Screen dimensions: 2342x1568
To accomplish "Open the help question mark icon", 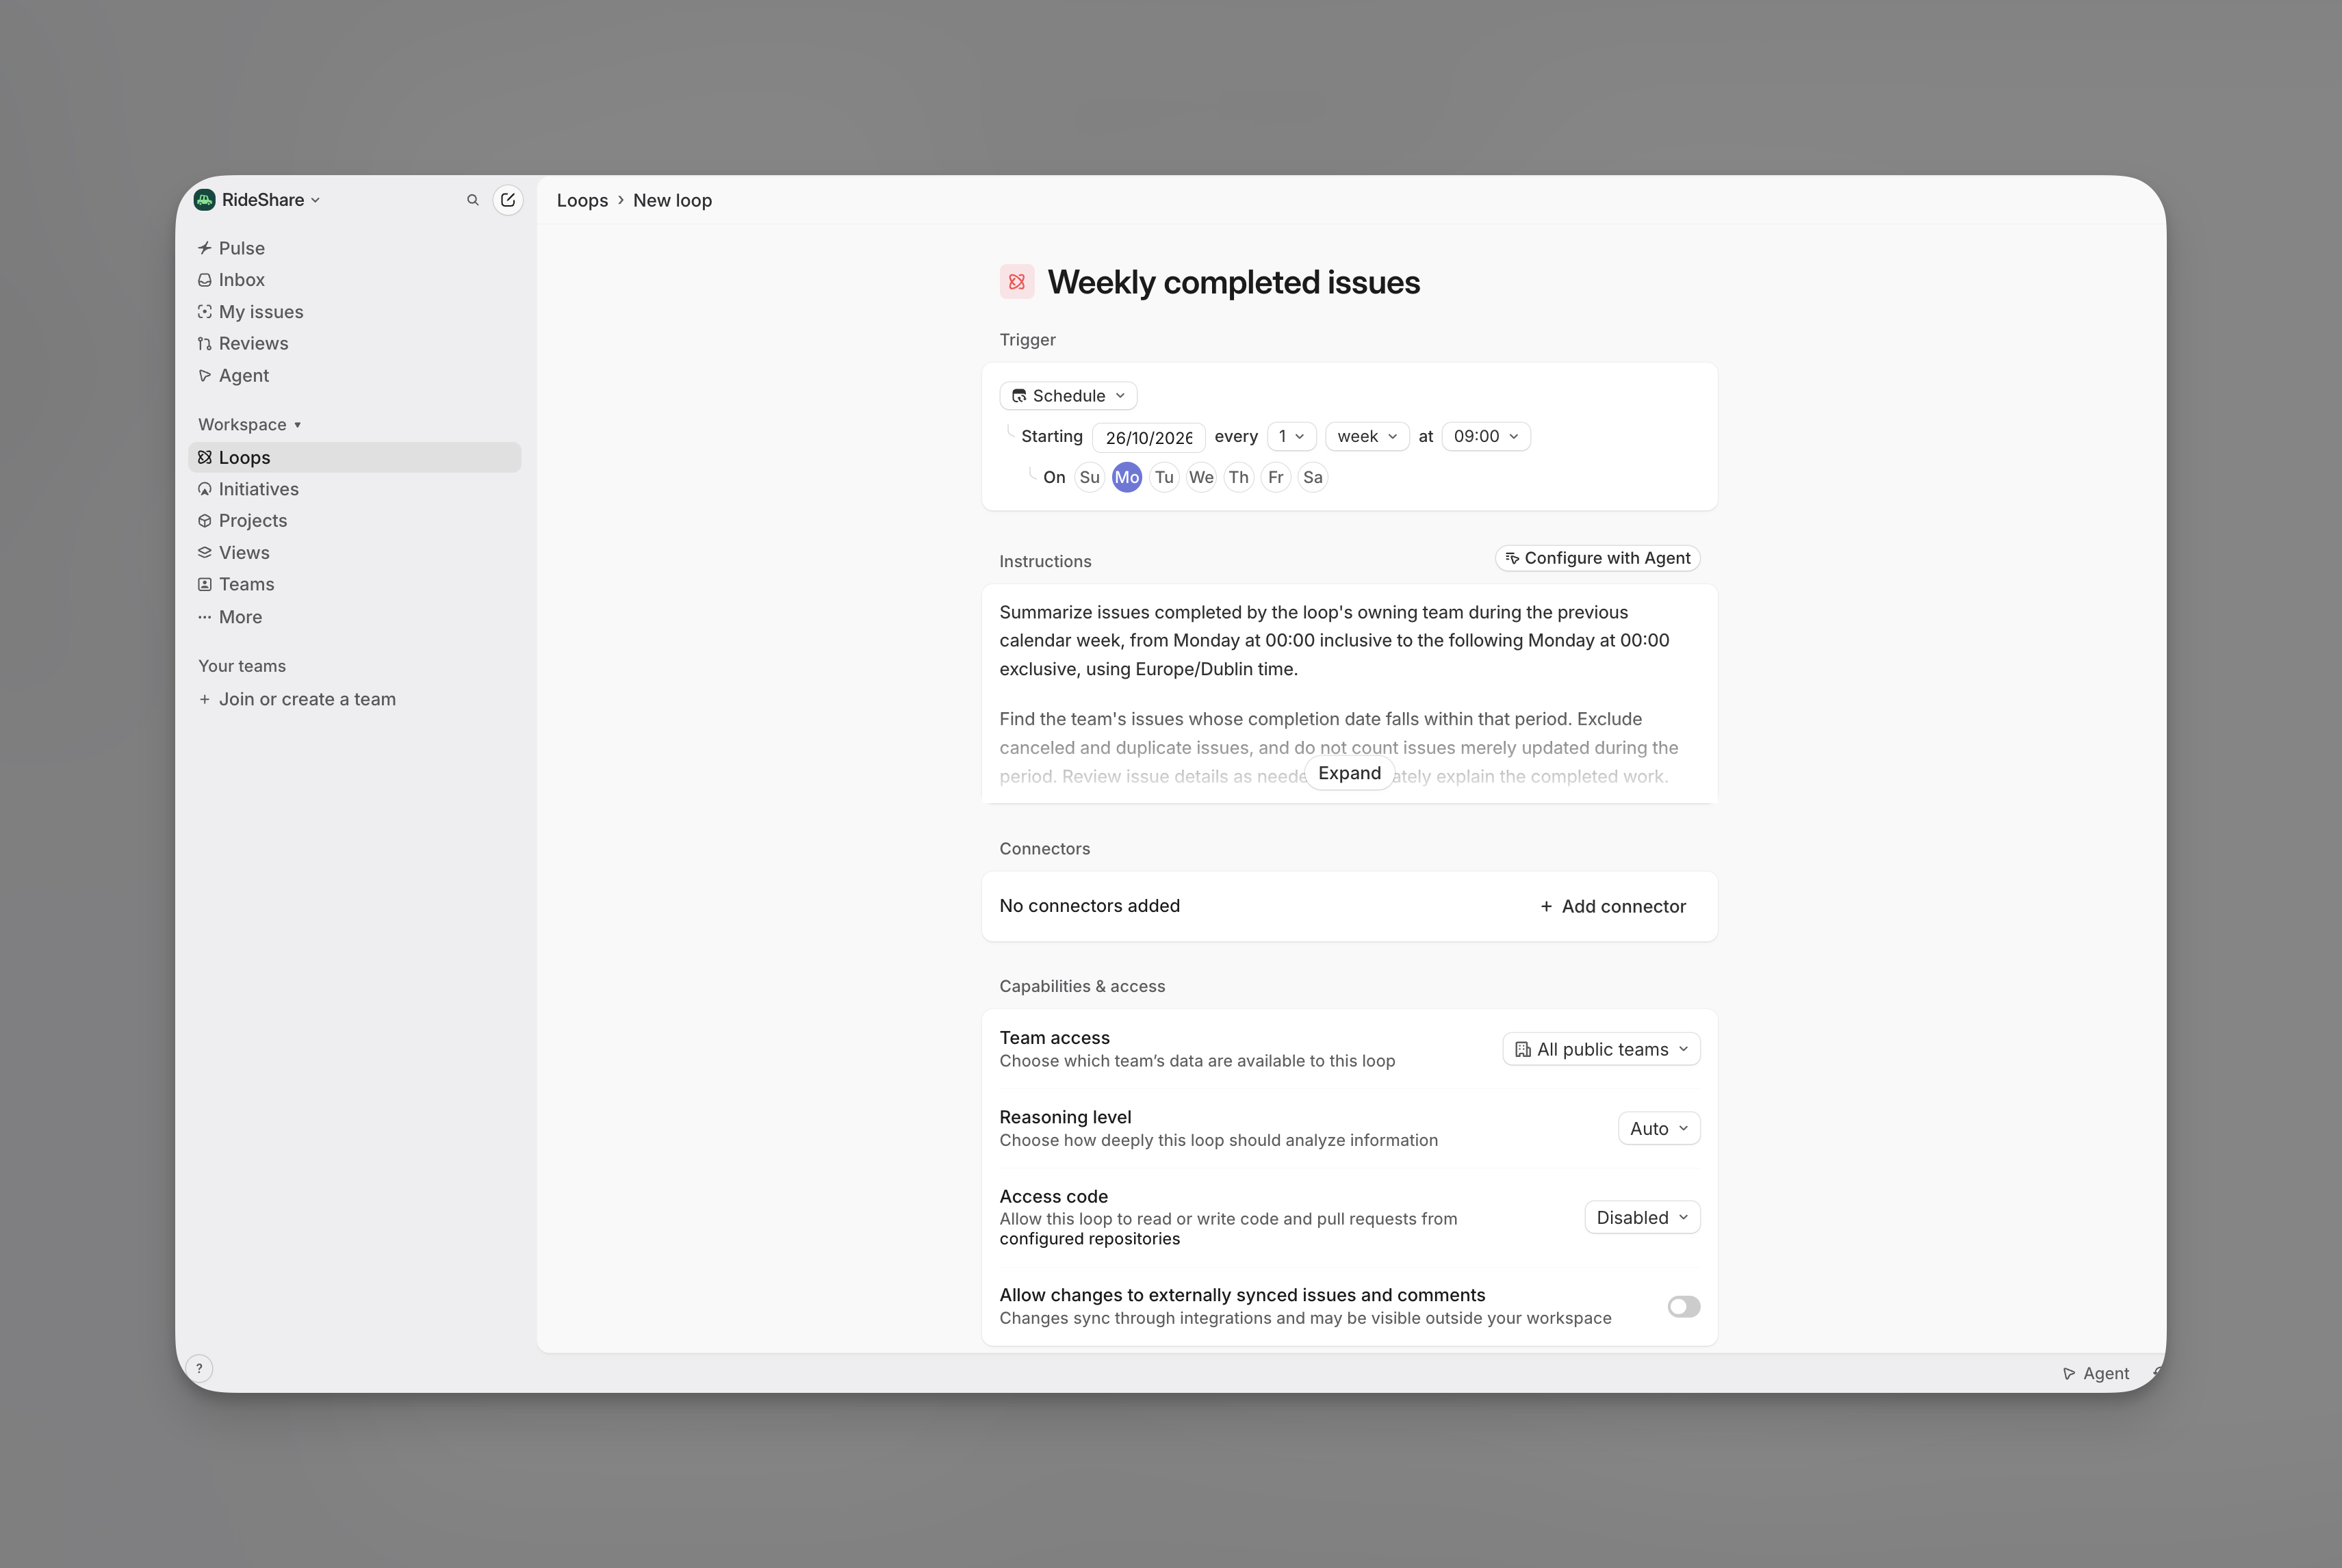I will [x=199, y=1369].
